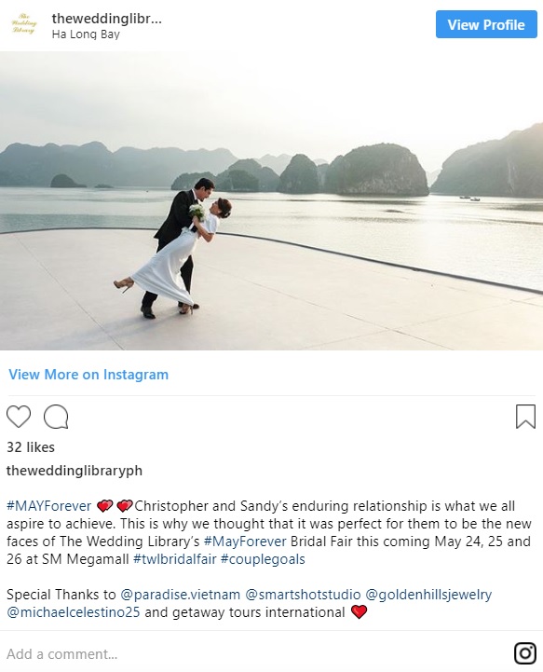Open the #couplegoals hashtag
Screen dimensions: 543x672
point(263,559)
